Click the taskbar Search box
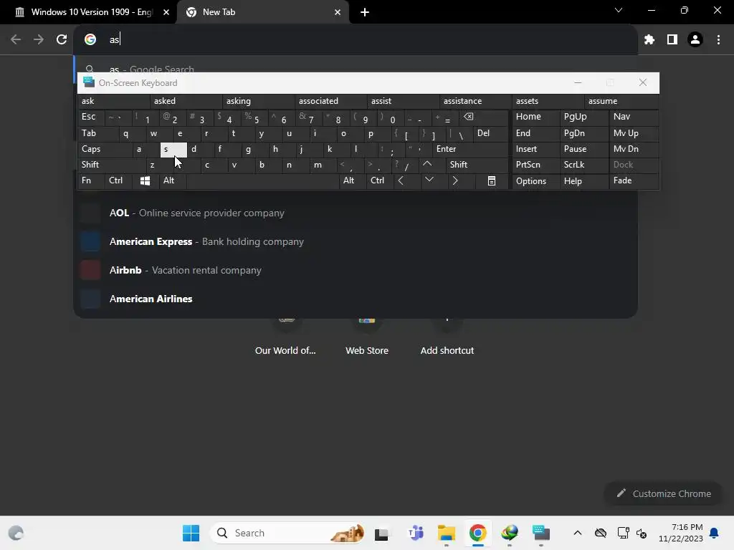This screenshot has height=550, width=734. point(288,533)
